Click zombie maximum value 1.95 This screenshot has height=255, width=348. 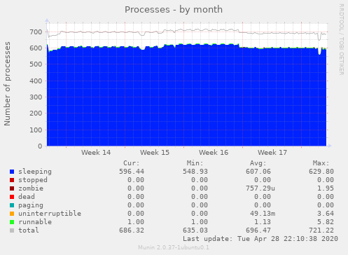pyautogui.click(x=326, y=188)
